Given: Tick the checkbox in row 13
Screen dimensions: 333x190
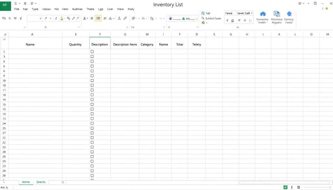Looking at the screenshot, I should 92,119.
